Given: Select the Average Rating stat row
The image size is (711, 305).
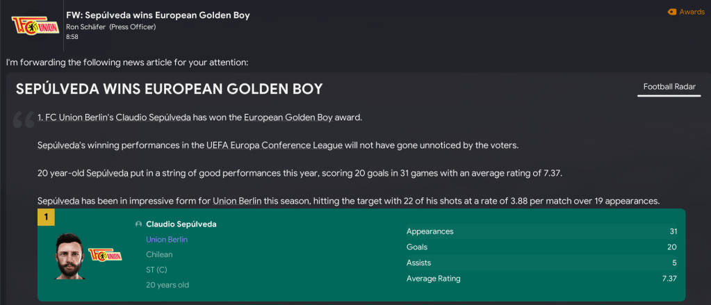Looking at the screenshot, I should [541, 279].
